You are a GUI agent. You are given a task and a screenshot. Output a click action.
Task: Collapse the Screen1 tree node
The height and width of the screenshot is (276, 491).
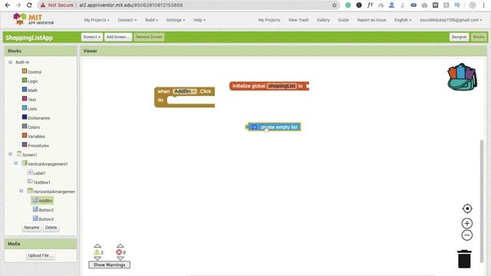click(10, 154)
